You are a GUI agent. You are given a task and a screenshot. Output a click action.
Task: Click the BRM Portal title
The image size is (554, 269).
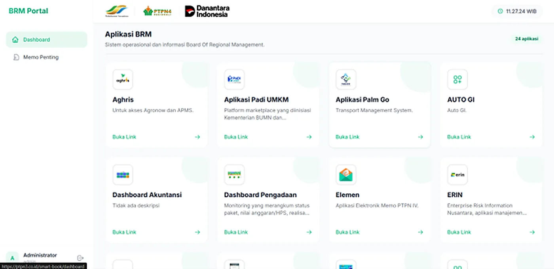point(28,11)
